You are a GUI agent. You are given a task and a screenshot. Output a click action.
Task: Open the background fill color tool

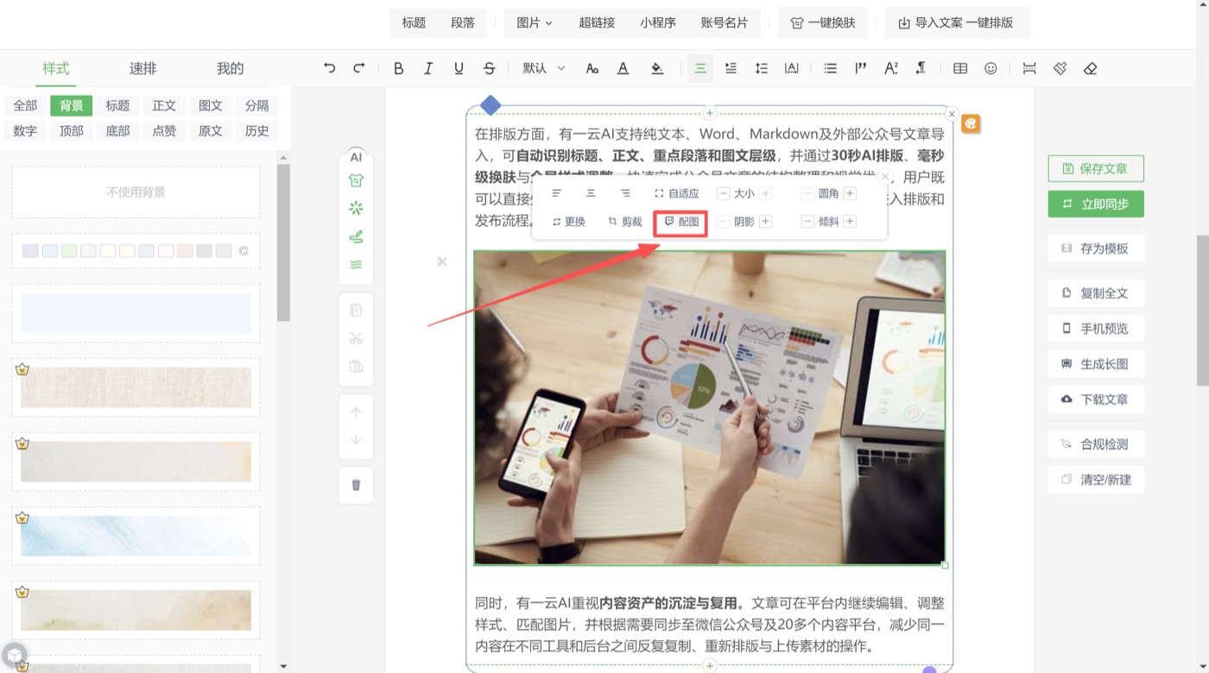[x=657, y=68]
